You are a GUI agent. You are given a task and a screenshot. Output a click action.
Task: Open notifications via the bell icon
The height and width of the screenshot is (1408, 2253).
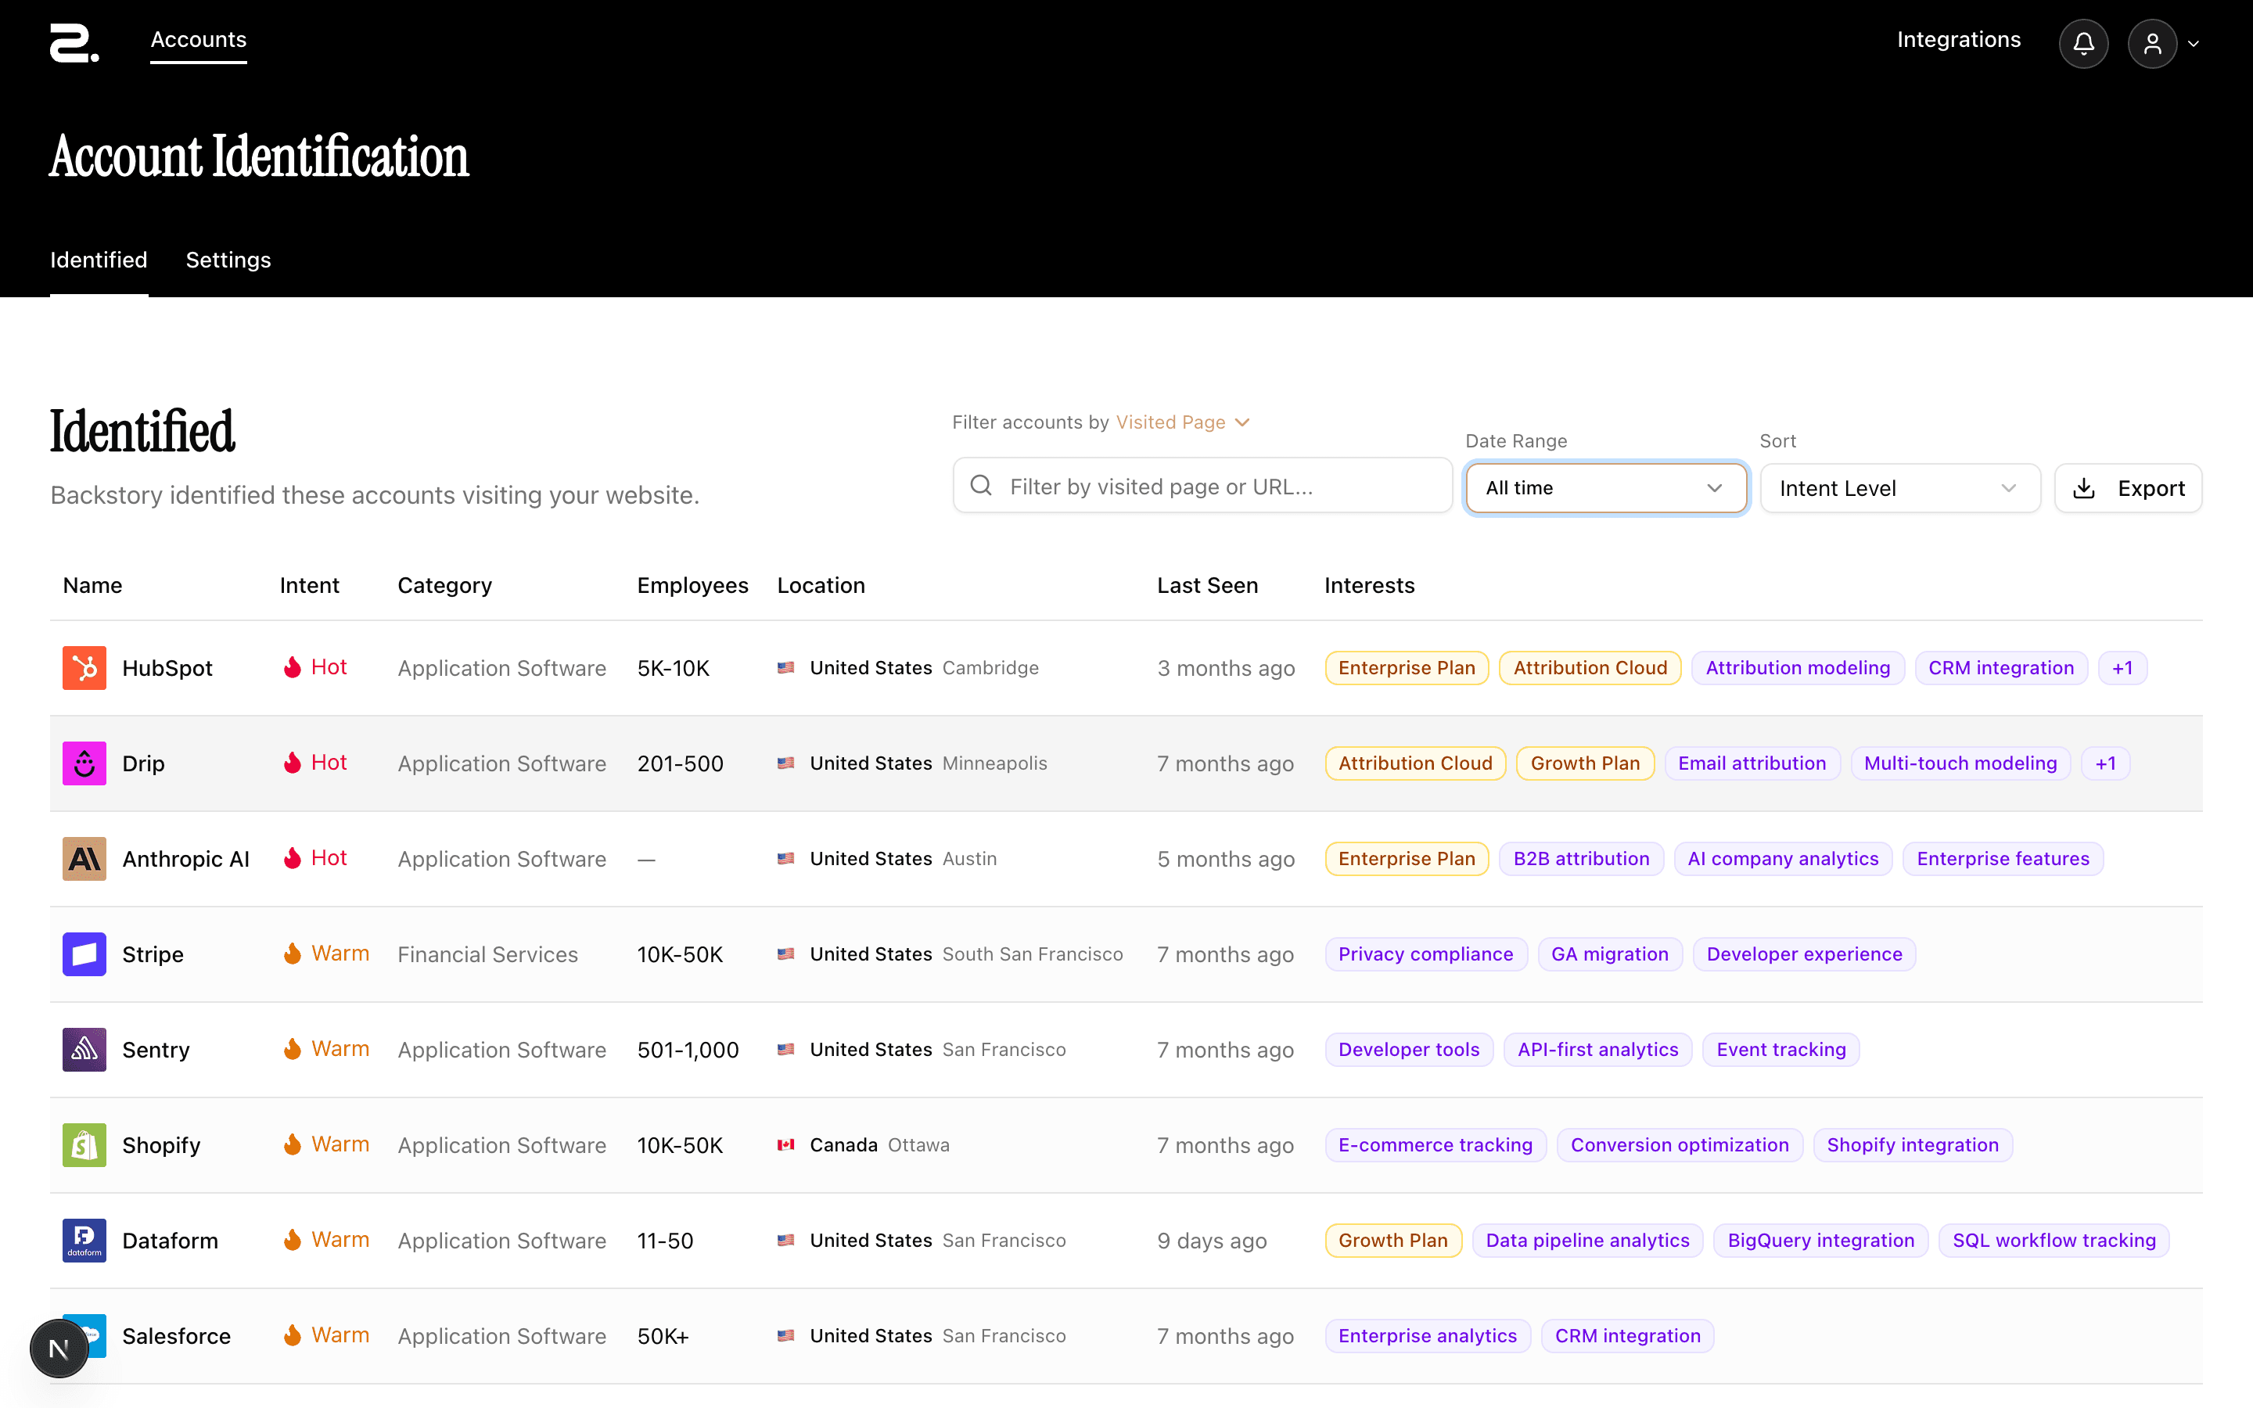click(2083, 44)
